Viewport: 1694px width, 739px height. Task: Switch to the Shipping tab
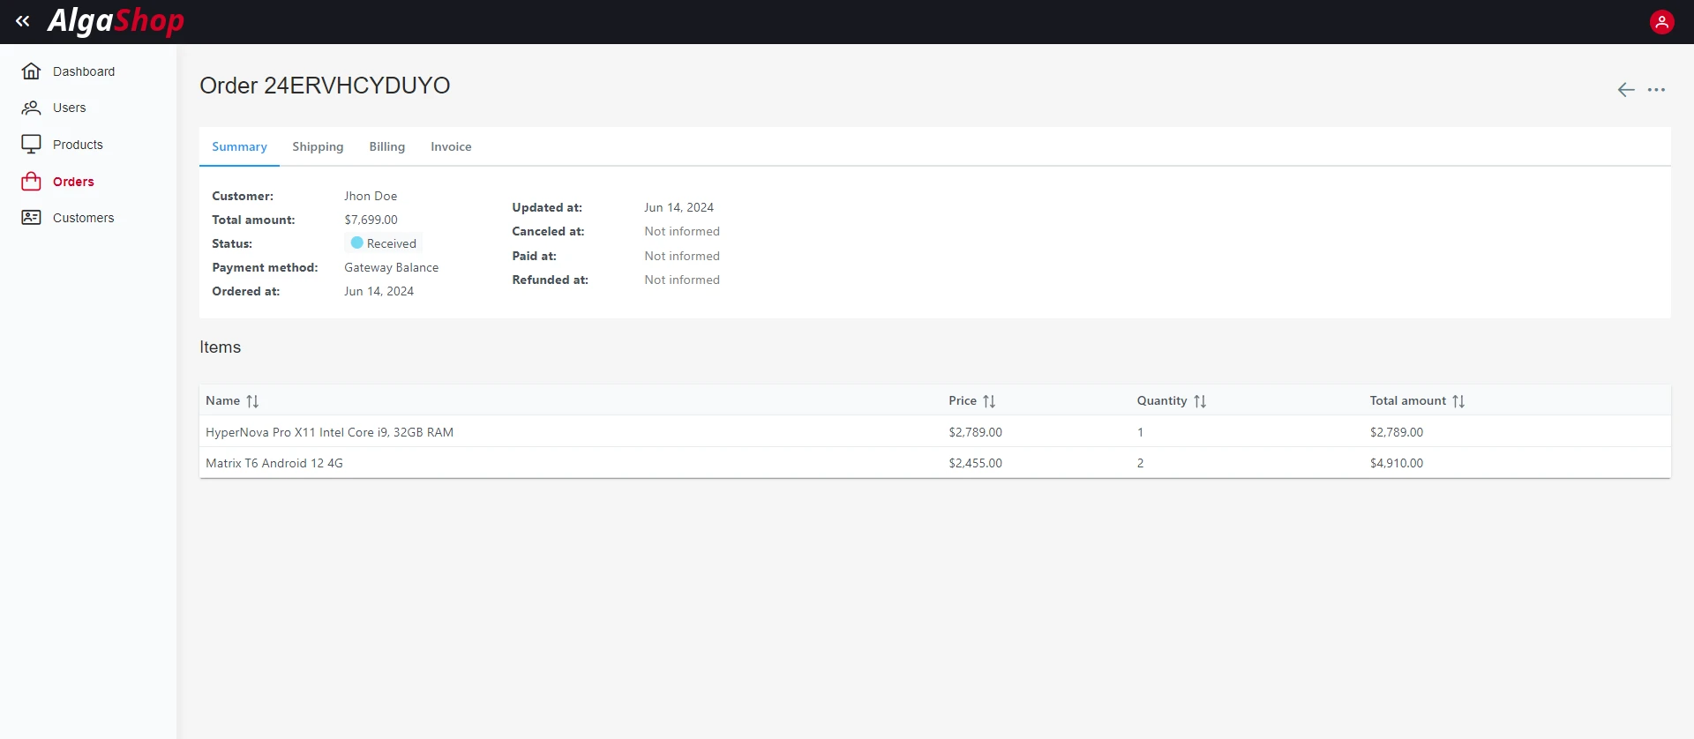tap(318, 147)
